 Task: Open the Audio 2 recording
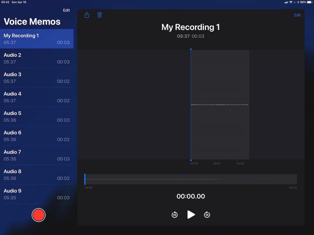[x=36, y=58]
